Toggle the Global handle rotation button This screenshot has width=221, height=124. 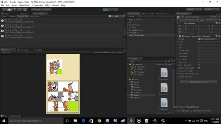pos(46,10)
